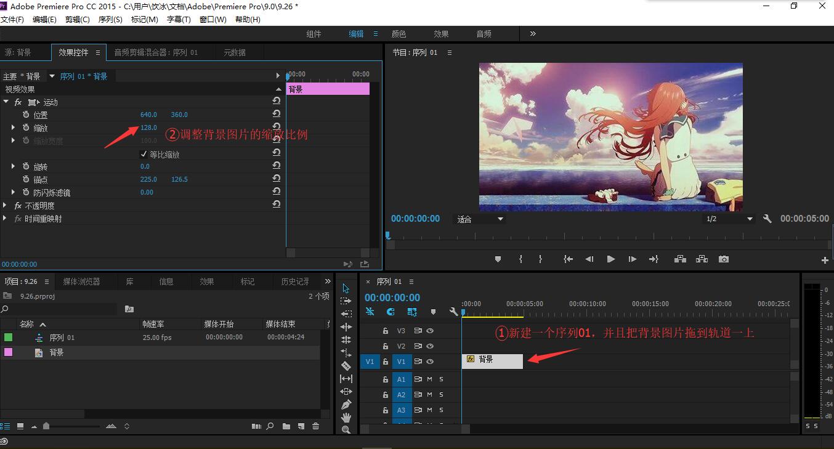This screenshot has height=449, width=834.
Task: Click Extract button in program monitor
Action: pyautogui.click(x=702, y=259)
